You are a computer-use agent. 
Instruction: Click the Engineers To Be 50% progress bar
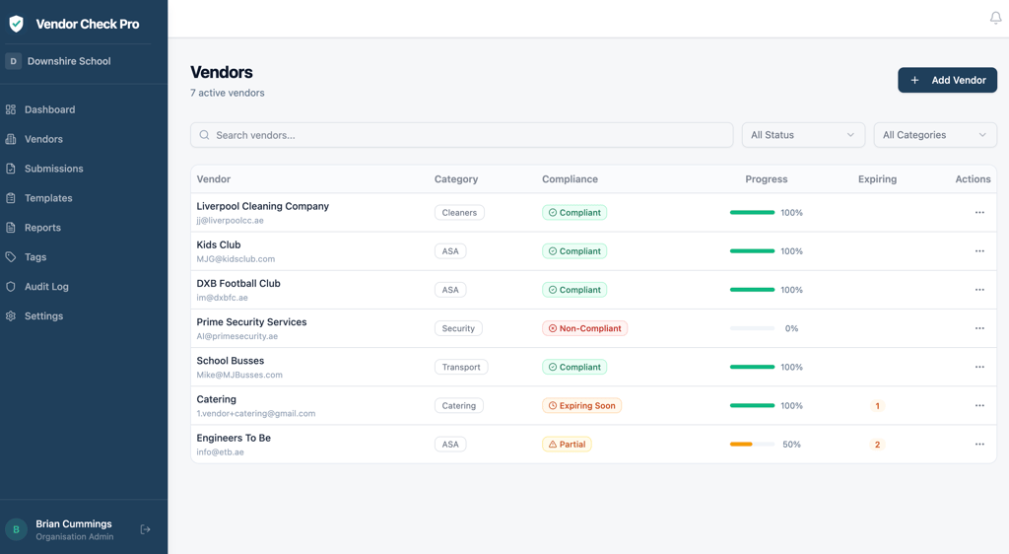click(x=752, y=445)
